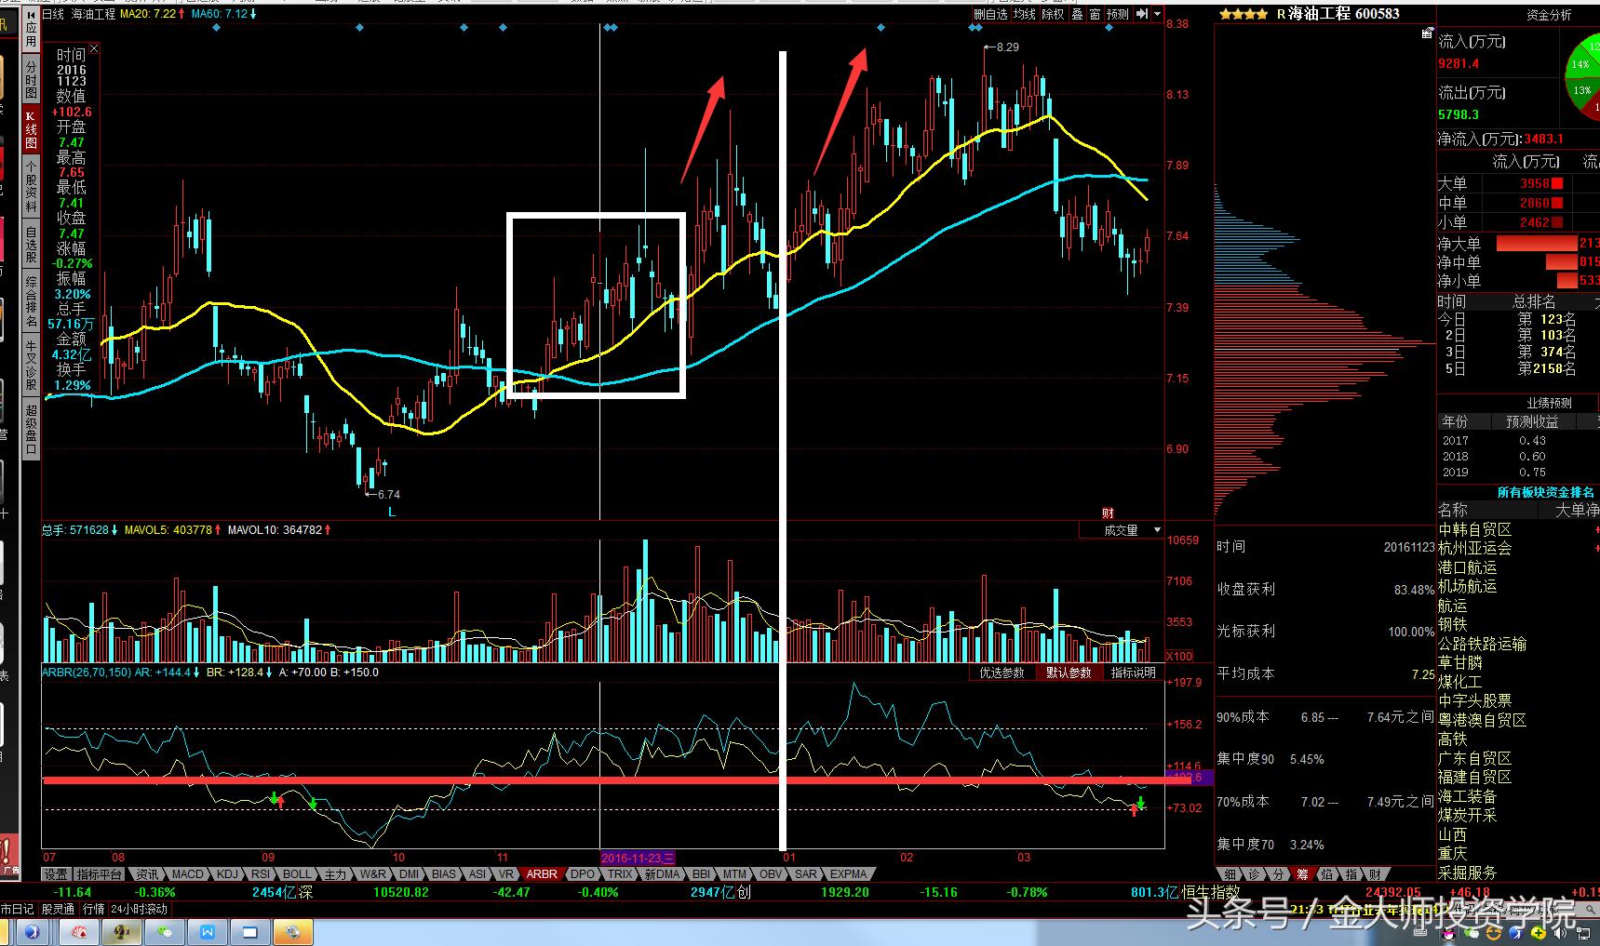1600x946 pixels.
Task: Open the 成交量 indicator dropdown
Action: pos(1122,530)
